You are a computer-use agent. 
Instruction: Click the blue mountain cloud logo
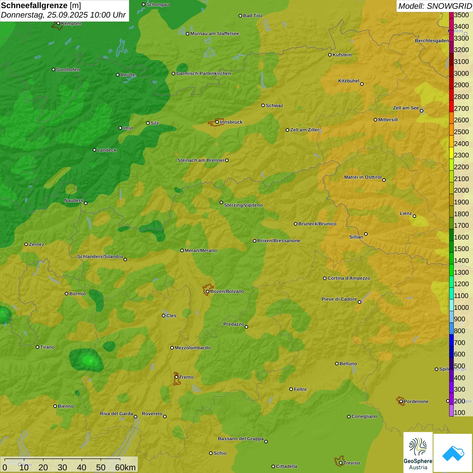click(x=453, y=453)
